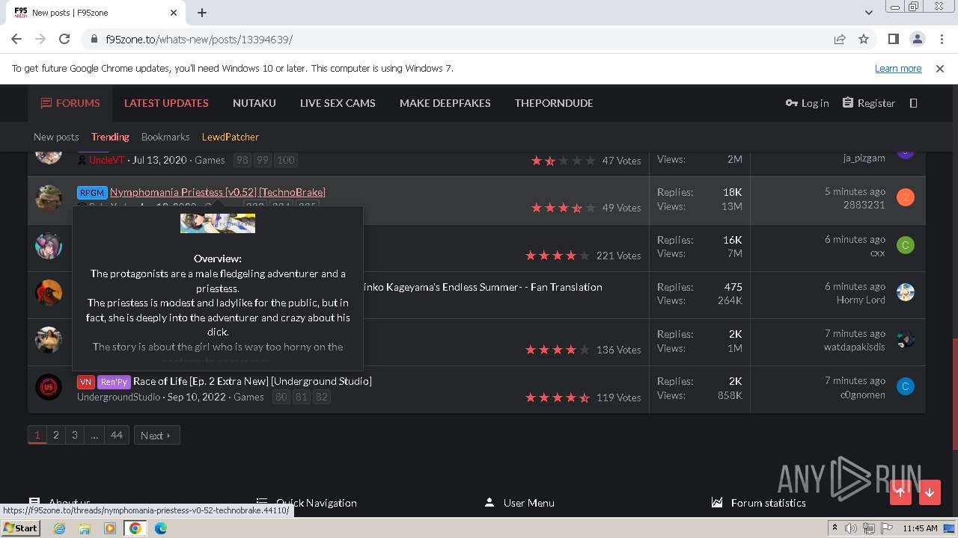Open Chrome three-dot menu
The image size is (958, 538).
pyautogui.click(x=941, y=39)
